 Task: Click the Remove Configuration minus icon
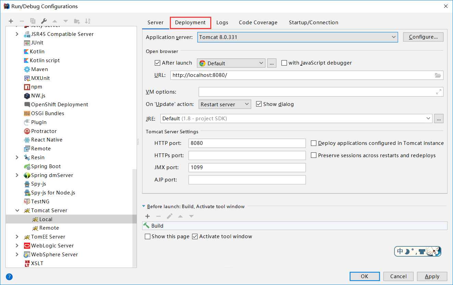22,21
